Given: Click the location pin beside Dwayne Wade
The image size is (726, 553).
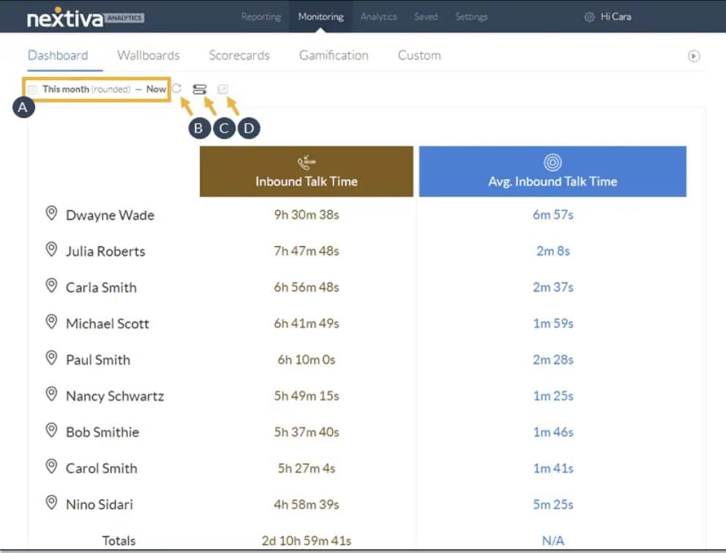Looking at the screenshot, I should (x=51, y=213).
